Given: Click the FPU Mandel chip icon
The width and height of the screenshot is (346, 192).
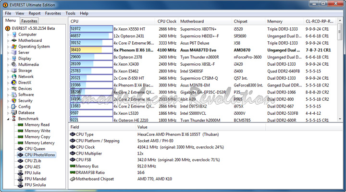Looking at the screenshot, I should click(x=21, y=179).
